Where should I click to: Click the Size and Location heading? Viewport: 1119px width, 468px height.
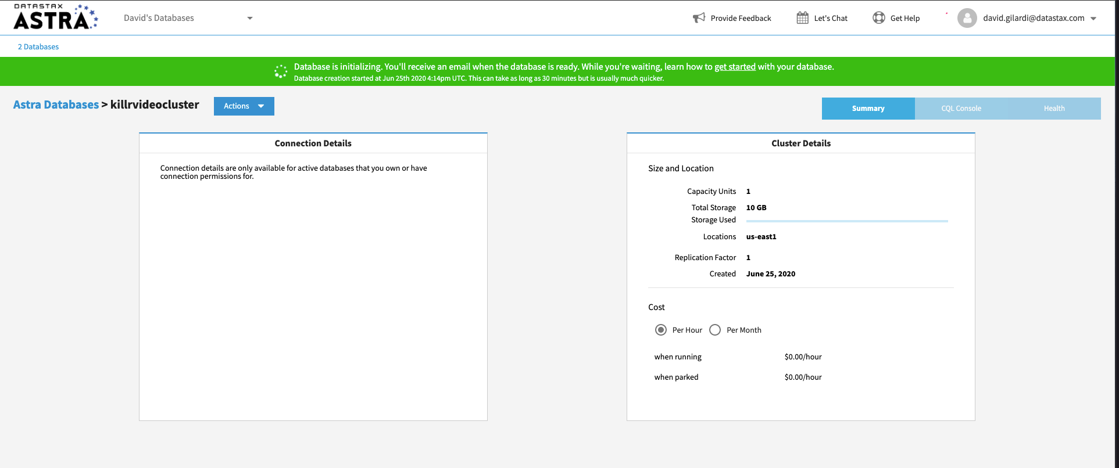[x=681, y=168]
